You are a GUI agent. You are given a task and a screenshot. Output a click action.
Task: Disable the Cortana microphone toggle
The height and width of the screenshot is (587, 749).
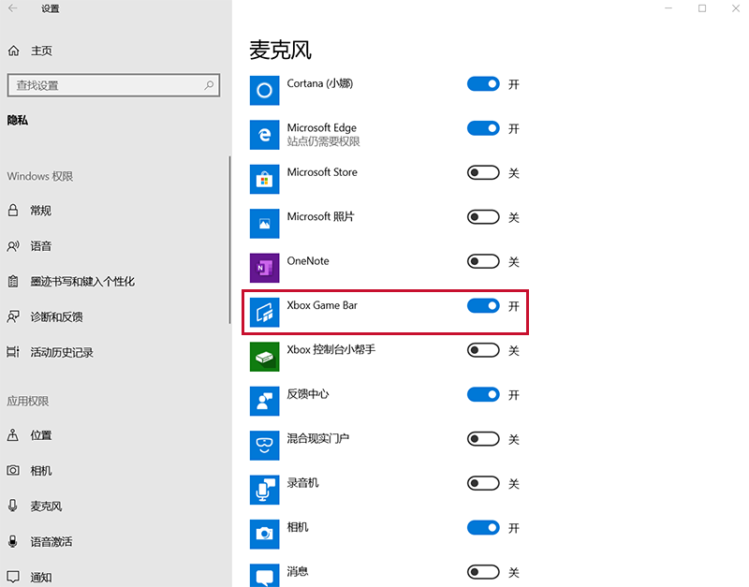pyautogui.click(x=483, y=84)
